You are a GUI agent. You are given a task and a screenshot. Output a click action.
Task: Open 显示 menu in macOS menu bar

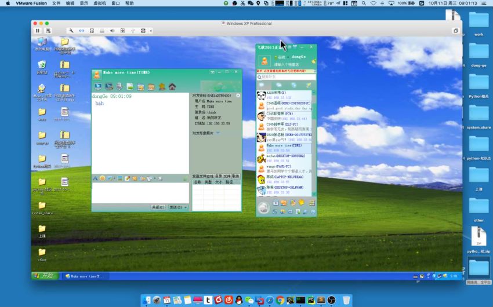(84, 3)
